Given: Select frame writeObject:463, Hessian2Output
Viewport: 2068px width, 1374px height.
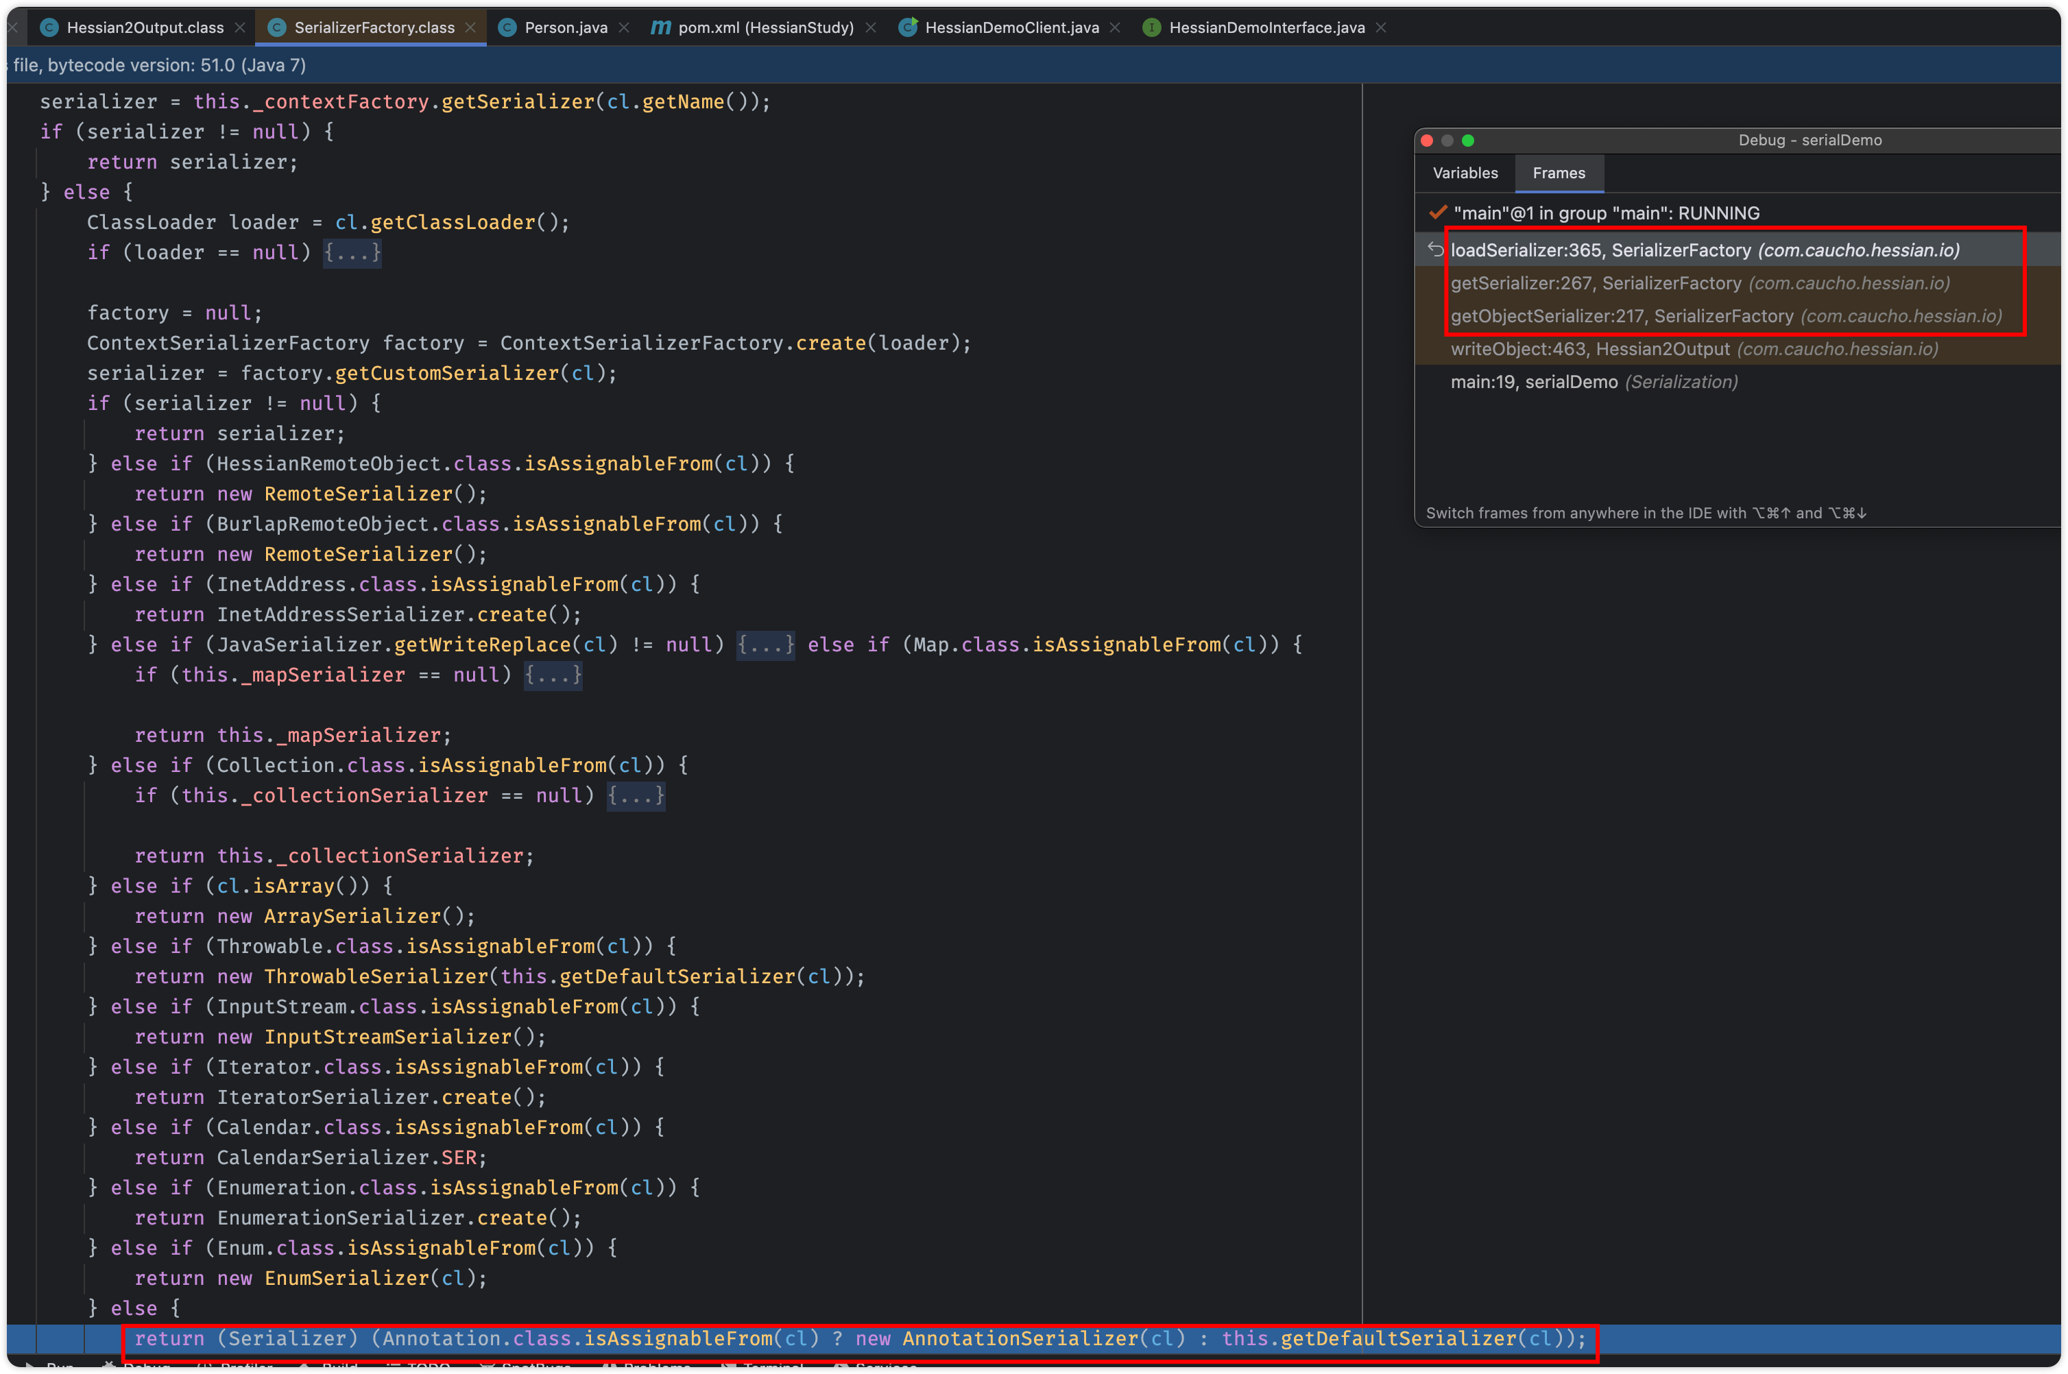Looking at the screenshot, I should 1738,349.
